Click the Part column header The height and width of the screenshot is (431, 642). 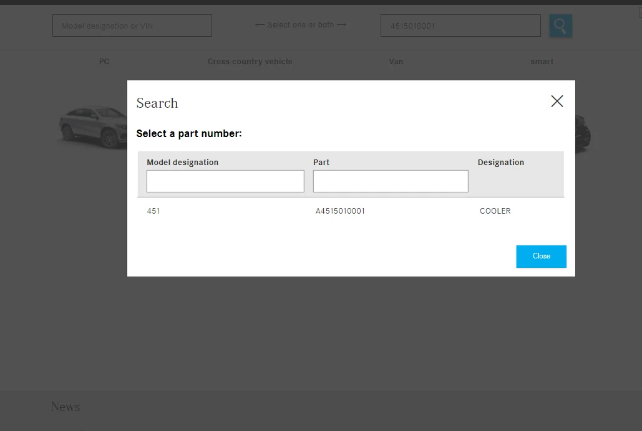321,163
